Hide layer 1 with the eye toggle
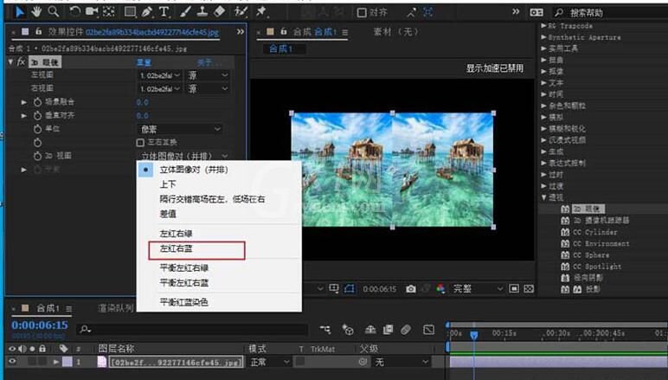The height and width of the screenshot is (380, 668). 12,362
